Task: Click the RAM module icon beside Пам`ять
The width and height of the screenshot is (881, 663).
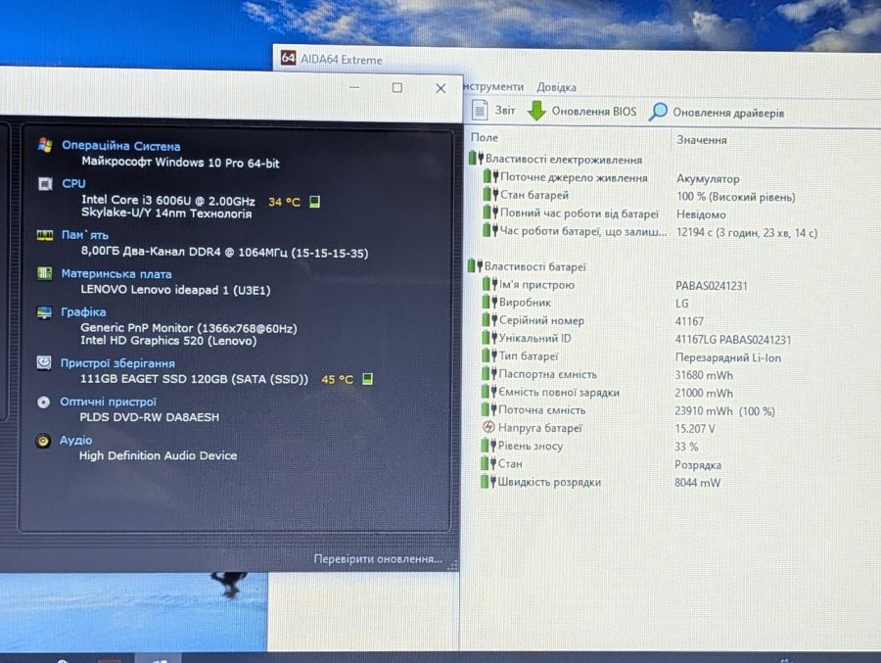Action: click(45, 234)
